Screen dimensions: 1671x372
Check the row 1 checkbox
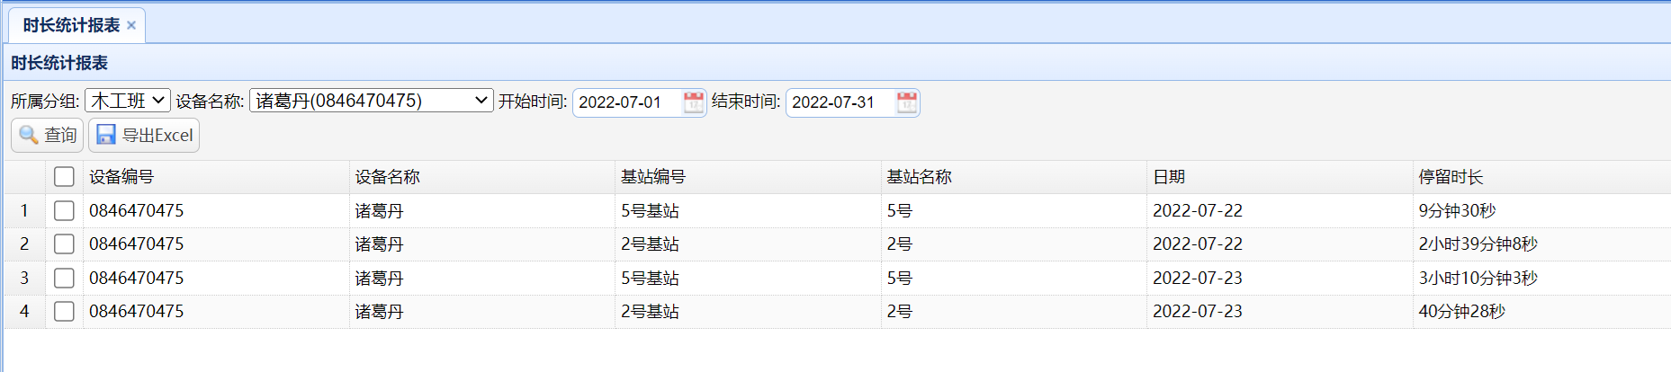[x=64, y=210]
